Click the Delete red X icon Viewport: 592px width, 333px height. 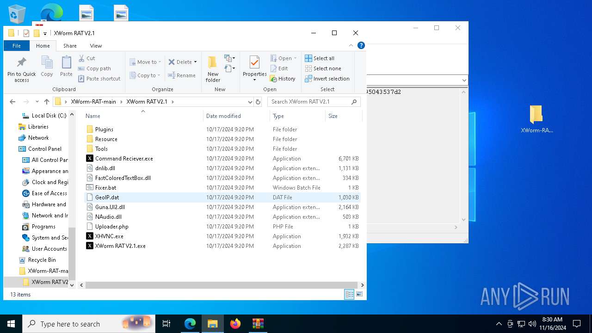172,62
